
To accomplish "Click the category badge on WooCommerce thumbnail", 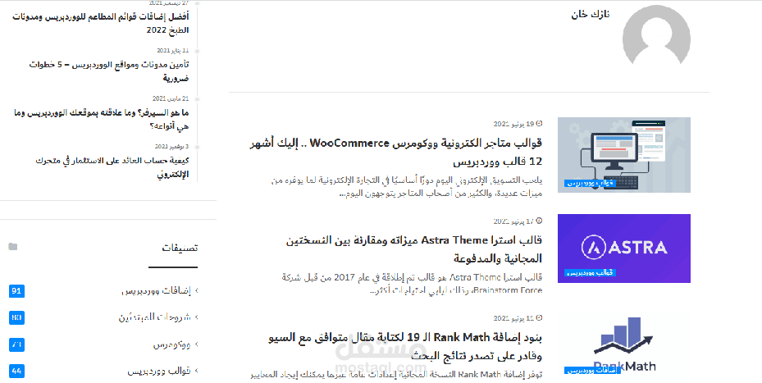I will (590, 183).
